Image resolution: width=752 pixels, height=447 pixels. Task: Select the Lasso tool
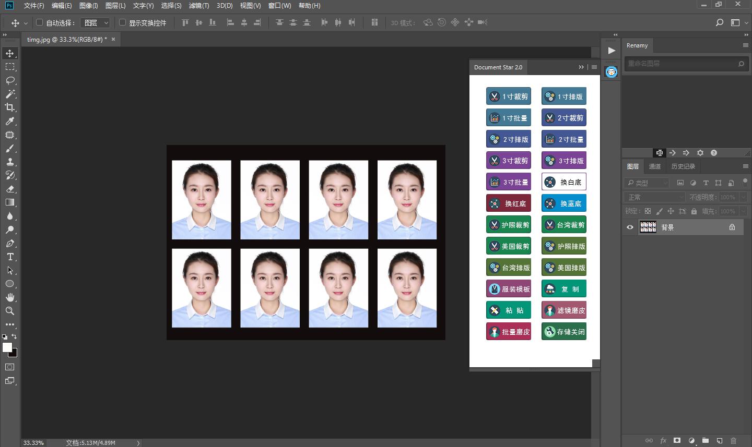9,80
